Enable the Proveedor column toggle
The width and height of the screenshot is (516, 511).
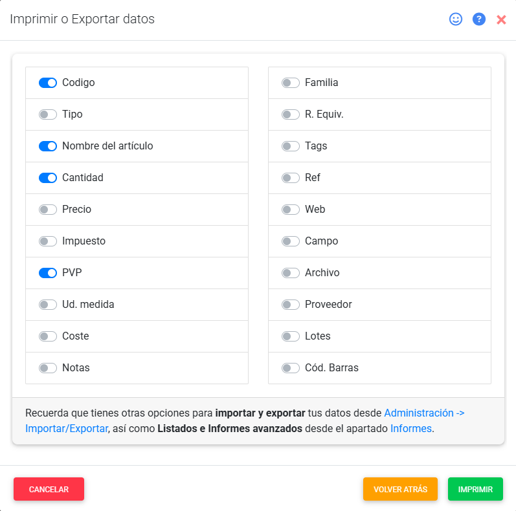pos(291,305)
